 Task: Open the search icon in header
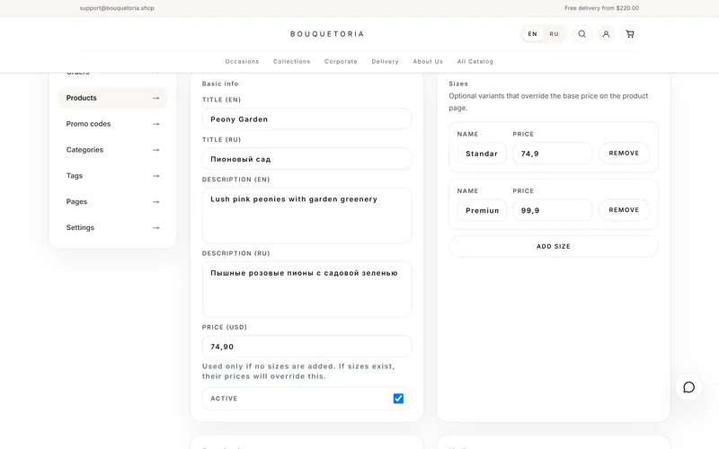pyautogui.click(x=581, y=34)
